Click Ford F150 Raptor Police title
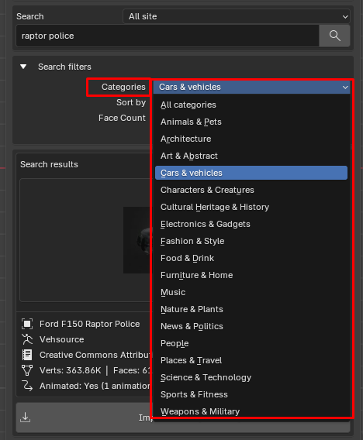 click(90, 324)
